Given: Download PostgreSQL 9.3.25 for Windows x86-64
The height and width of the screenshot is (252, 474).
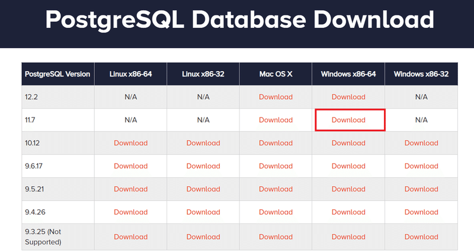Looking at the screenshot, I should click(348, 237).
